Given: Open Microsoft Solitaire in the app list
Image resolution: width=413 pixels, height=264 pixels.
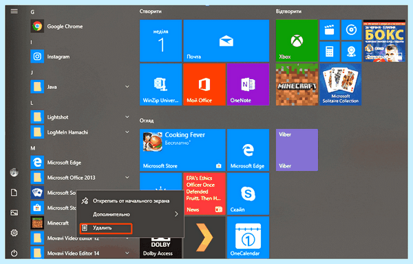Looking at the screenshot, I should pos(54,192).
